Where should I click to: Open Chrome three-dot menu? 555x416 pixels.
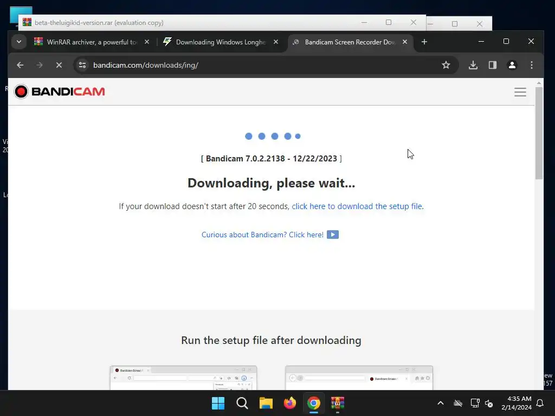pyautogui.click(x=532, y=65)
